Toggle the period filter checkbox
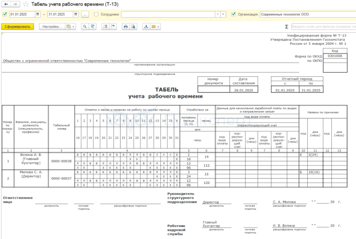356x239 pixels. coord(5,14)
